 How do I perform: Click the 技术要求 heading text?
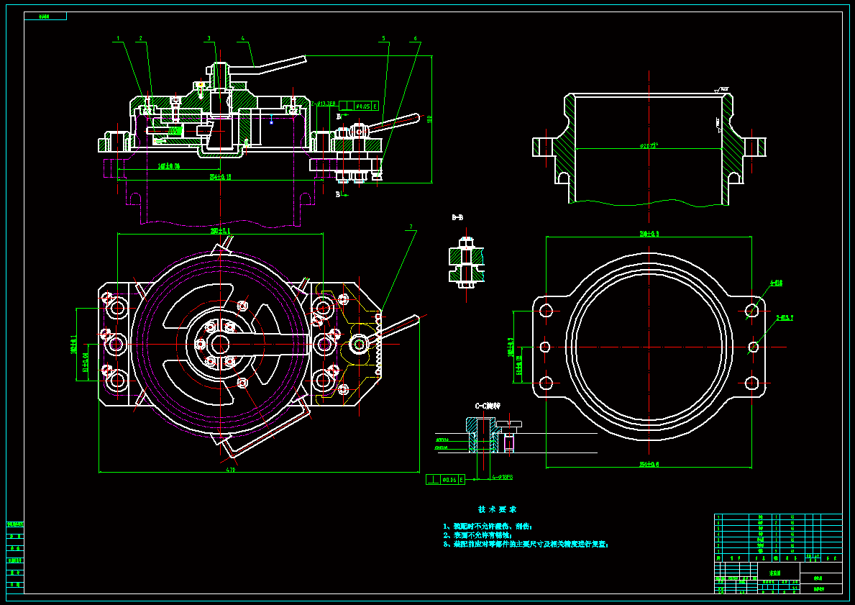click(498, 509)
